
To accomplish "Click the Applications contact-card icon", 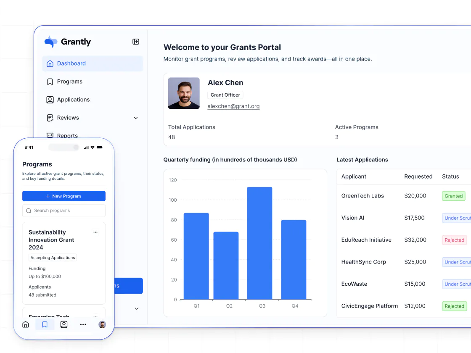I will tap(50, 100).
